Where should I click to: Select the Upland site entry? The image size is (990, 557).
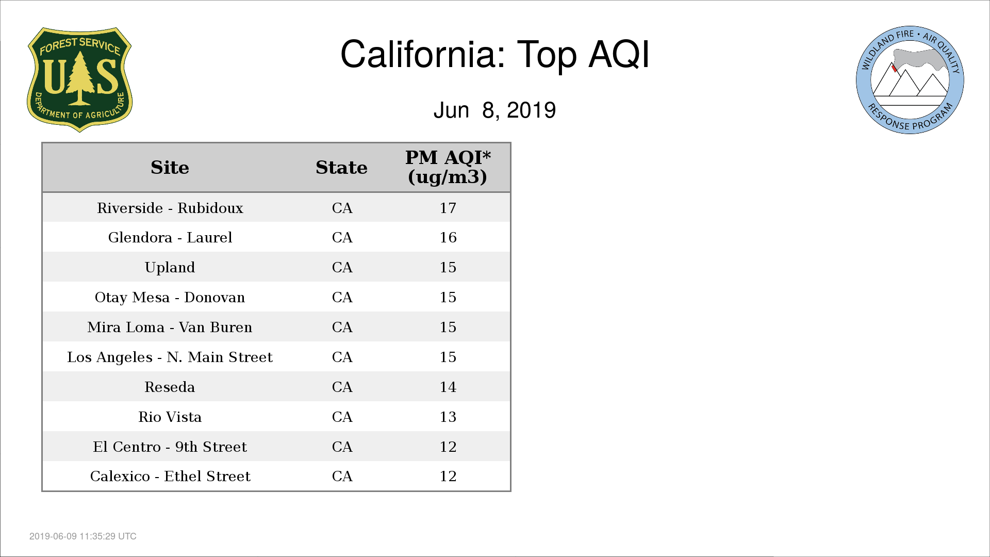pyautogui.click(x=170, y=267)
